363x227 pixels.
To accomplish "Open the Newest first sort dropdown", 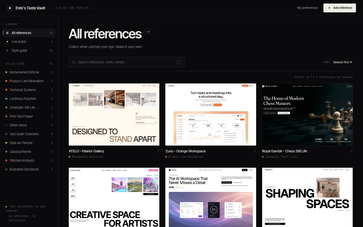I will coord(343,62).
